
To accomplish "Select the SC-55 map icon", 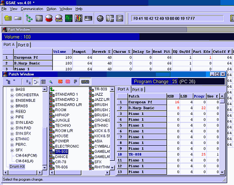I will tap(60, 81).
